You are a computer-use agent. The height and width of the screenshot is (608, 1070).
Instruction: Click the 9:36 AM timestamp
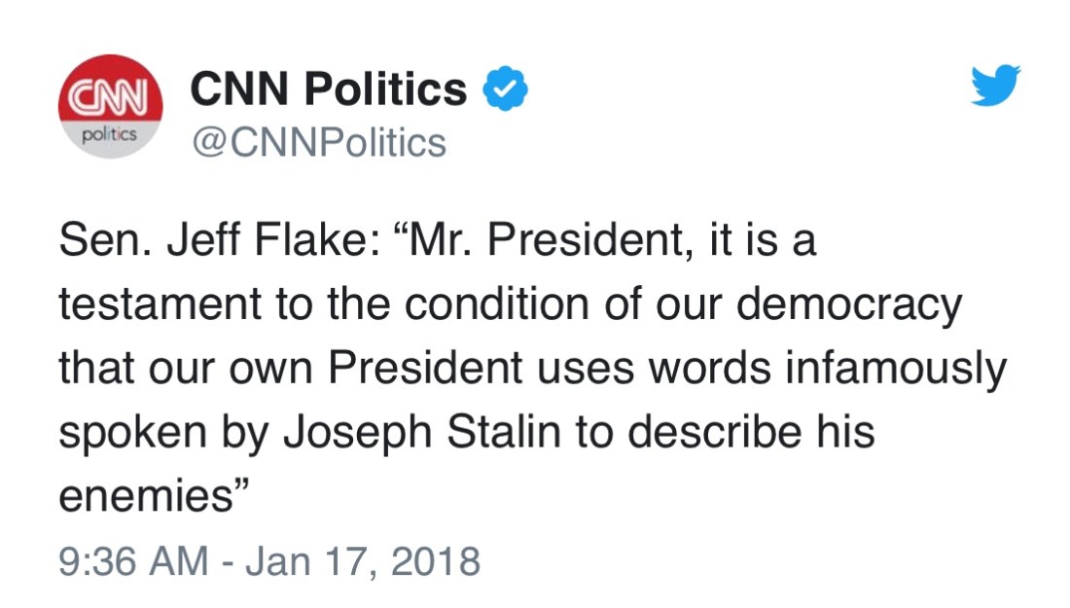pos(136,561)
